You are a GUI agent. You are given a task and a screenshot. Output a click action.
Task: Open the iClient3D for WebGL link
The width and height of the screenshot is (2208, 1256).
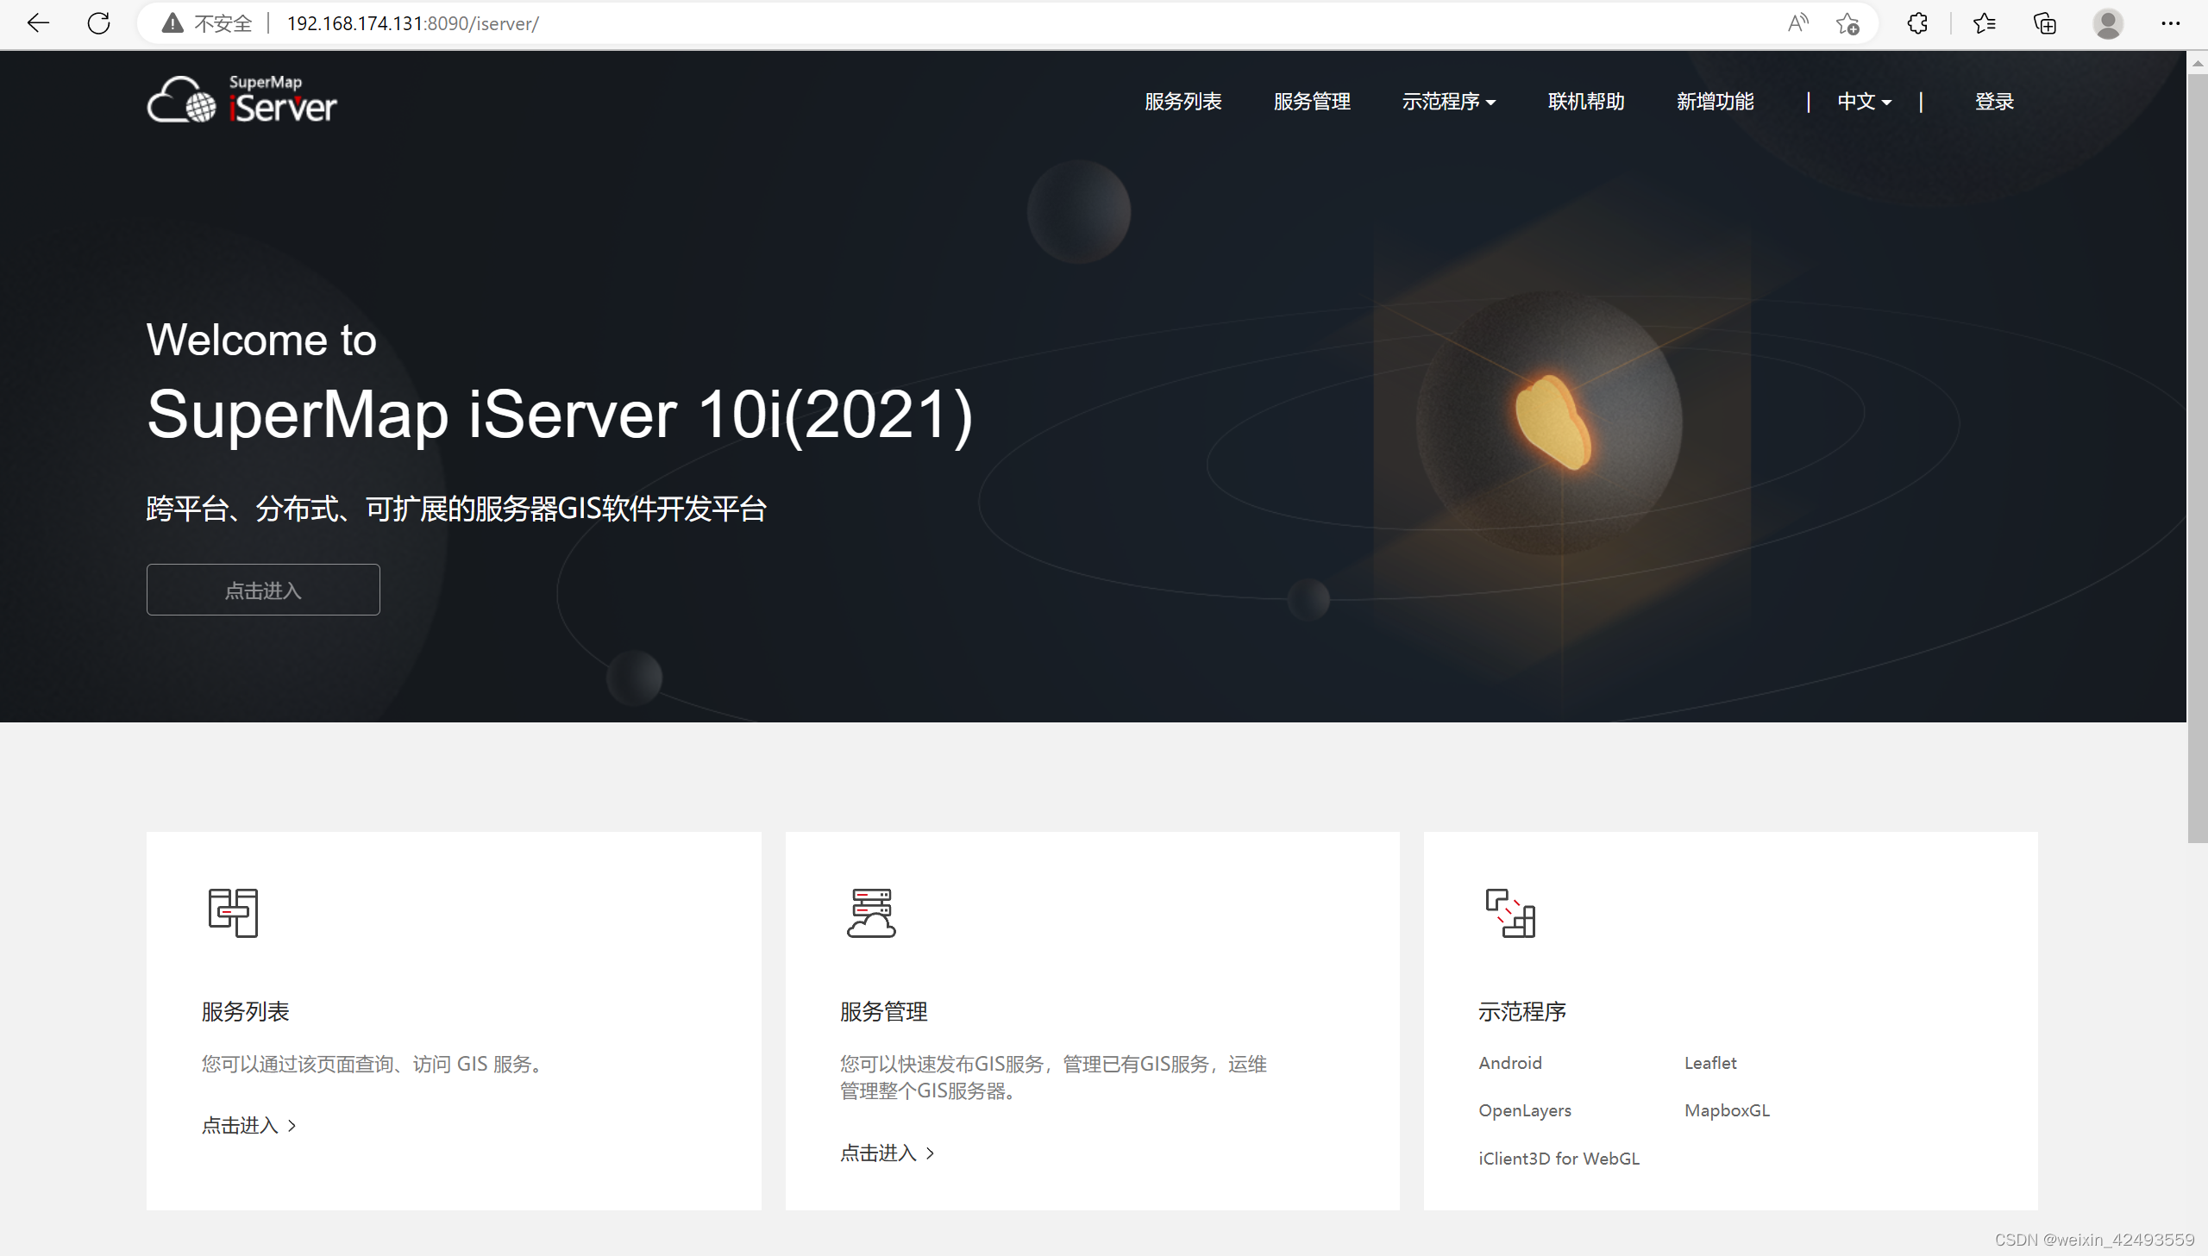pos(1559,1159)
